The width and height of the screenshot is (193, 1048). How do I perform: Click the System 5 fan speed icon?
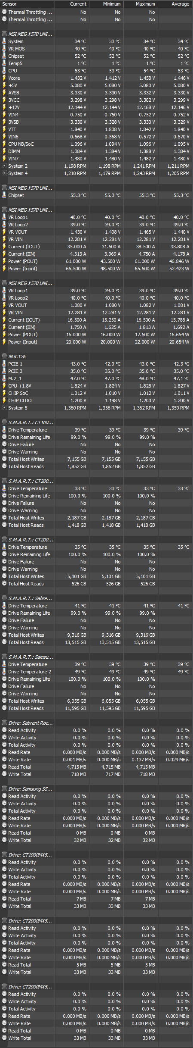coord(4,408)
